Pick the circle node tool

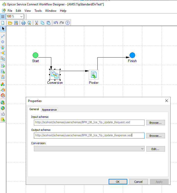click(3, 42)
